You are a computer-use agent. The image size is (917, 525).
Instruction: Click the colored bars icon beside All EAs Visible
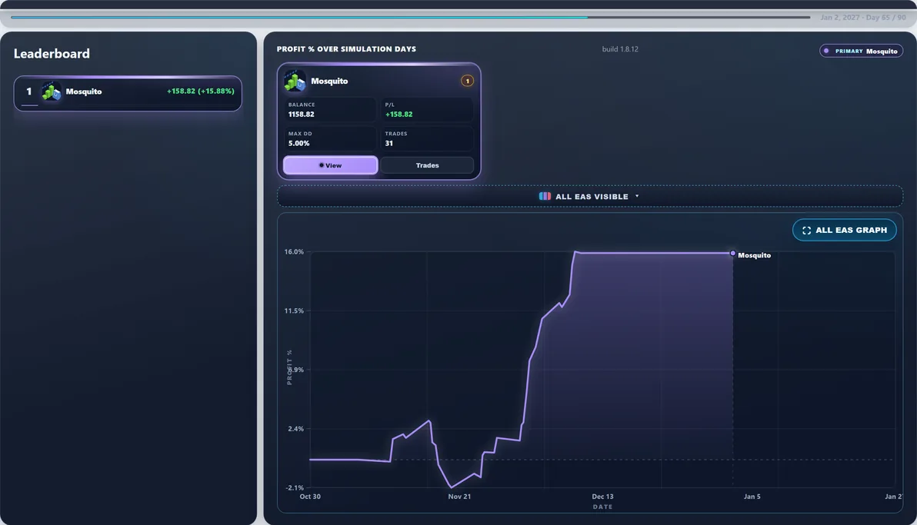[545, 197]
